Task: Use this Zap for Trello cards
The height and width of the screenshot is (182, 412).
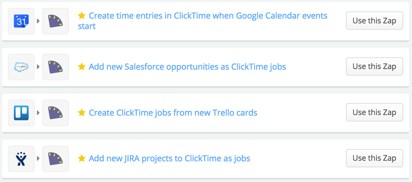Action: coord(375,112)
